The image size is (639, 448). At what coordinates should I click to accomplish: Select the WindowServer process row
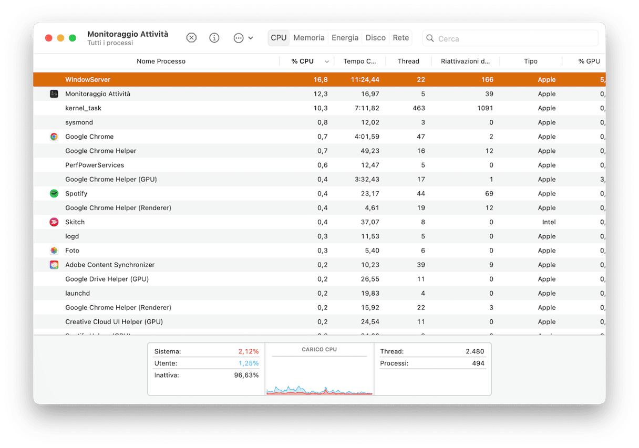[319, 80]
